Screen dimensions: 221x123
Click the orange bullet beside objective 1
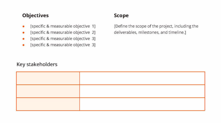click(24, 26)
